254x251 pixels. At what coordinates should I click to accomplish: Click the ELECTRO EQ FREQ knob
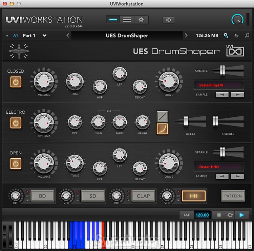(x=98, y=122)
